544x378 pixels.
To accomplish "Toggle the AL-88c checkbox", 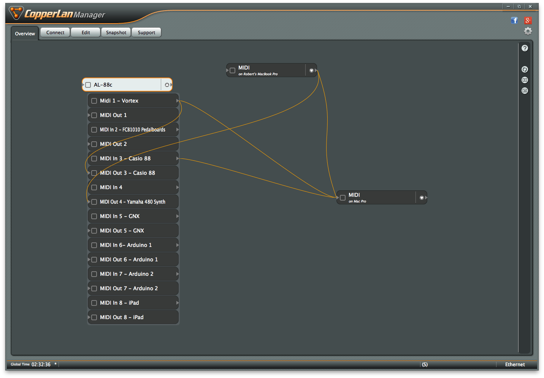I will coord(88,85).
